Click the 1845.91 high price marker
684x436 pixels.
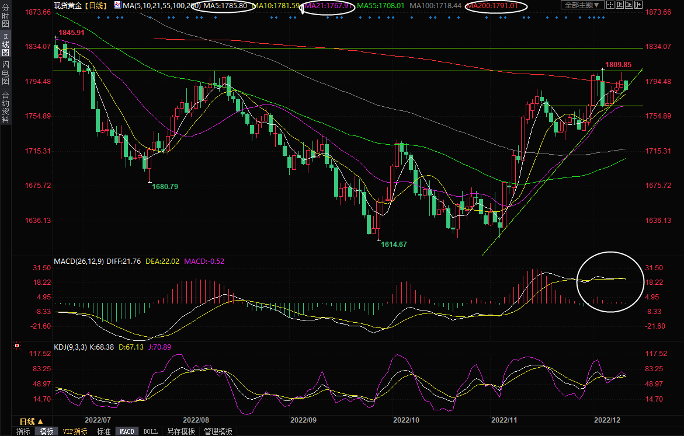click(71, 33)
